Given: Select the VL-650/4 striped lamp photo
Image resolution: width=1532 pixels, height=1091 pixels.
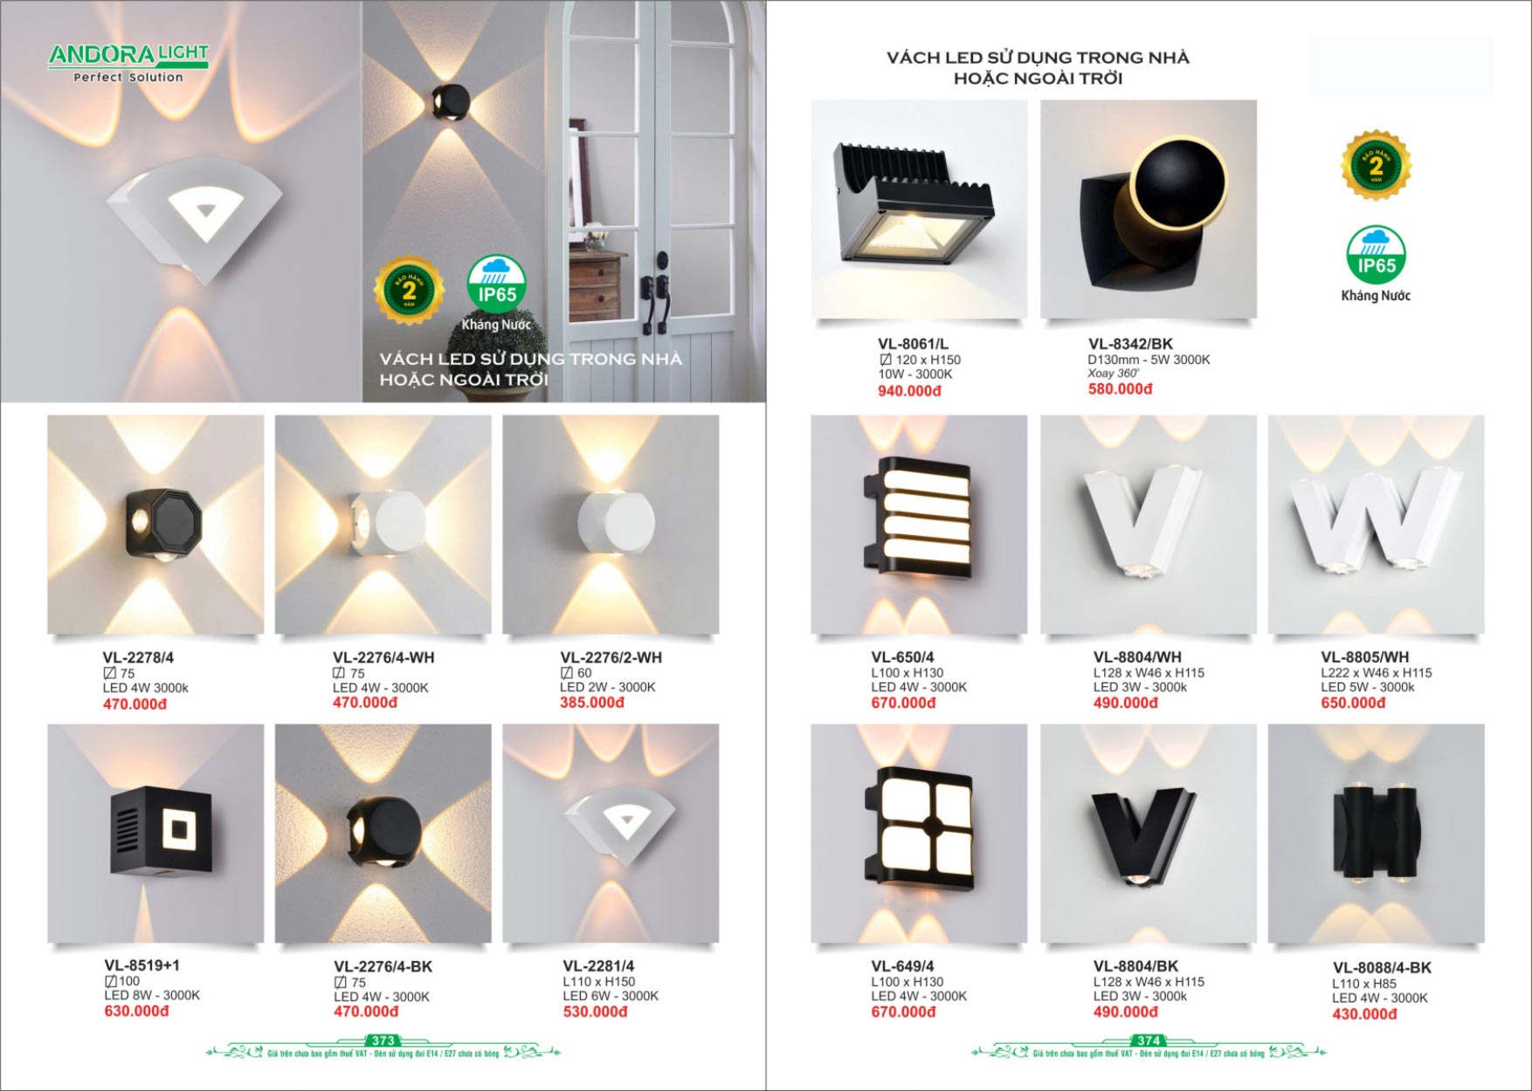Looking at the screenshot, I should [x=919, y=525].
